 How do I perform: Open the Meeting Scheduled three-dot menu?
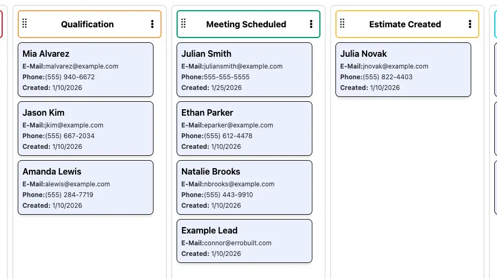[311, 24]
